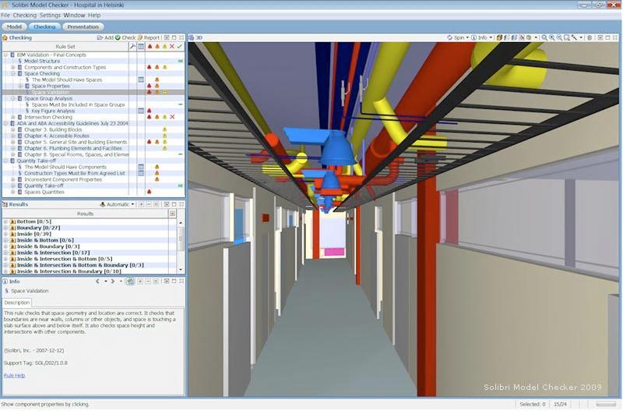
Task: Collapse the Quantity Take-off ruleset
Action: [5, 161]
